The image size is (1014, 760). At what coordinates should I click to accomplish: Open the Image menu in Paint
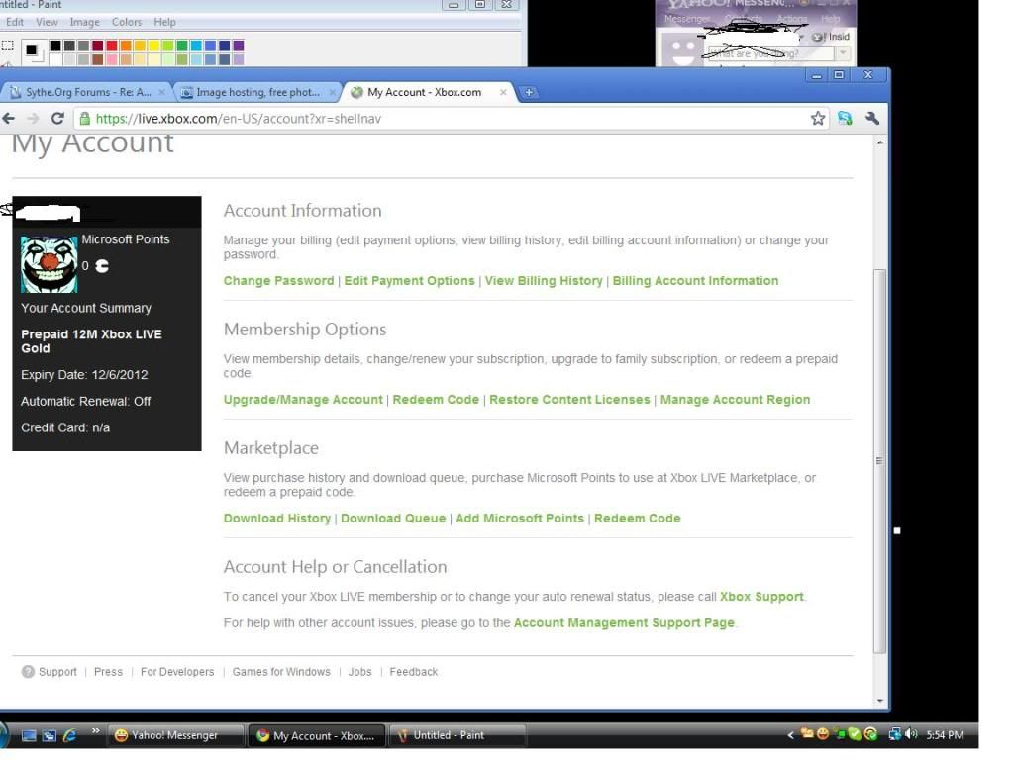tap(85, 22)
